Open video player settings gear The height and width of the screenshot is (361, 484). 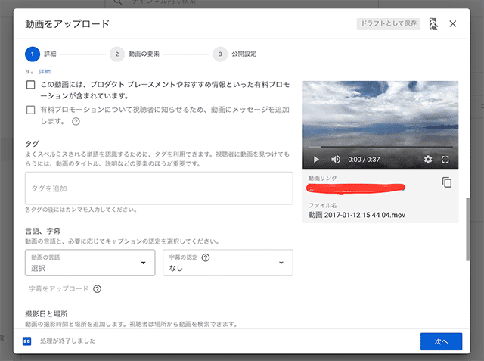[x=428, y=160]
